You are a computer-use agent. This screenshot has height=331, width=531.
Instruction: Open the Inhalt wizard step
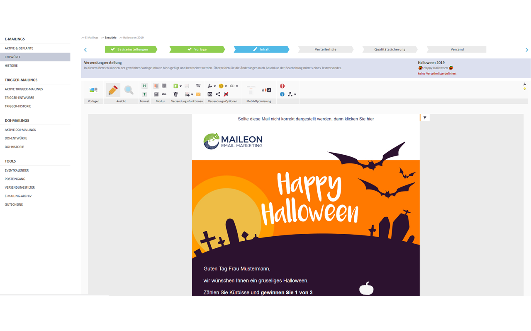[x=261, y=49]
